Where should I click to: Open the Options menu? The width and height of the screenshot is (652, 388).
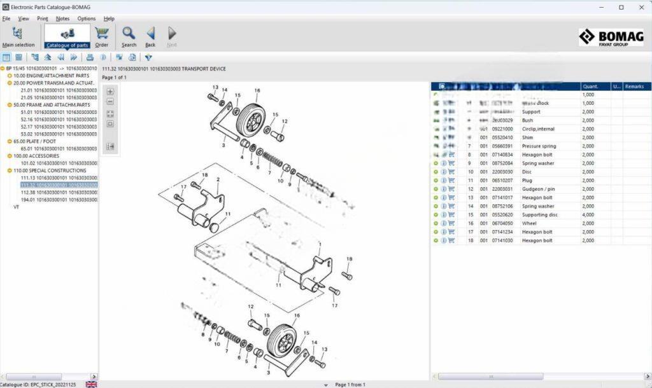coord(86,18)
